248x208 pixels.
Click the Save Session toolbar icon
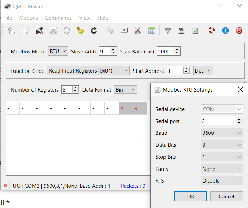[x=25, y=30]
